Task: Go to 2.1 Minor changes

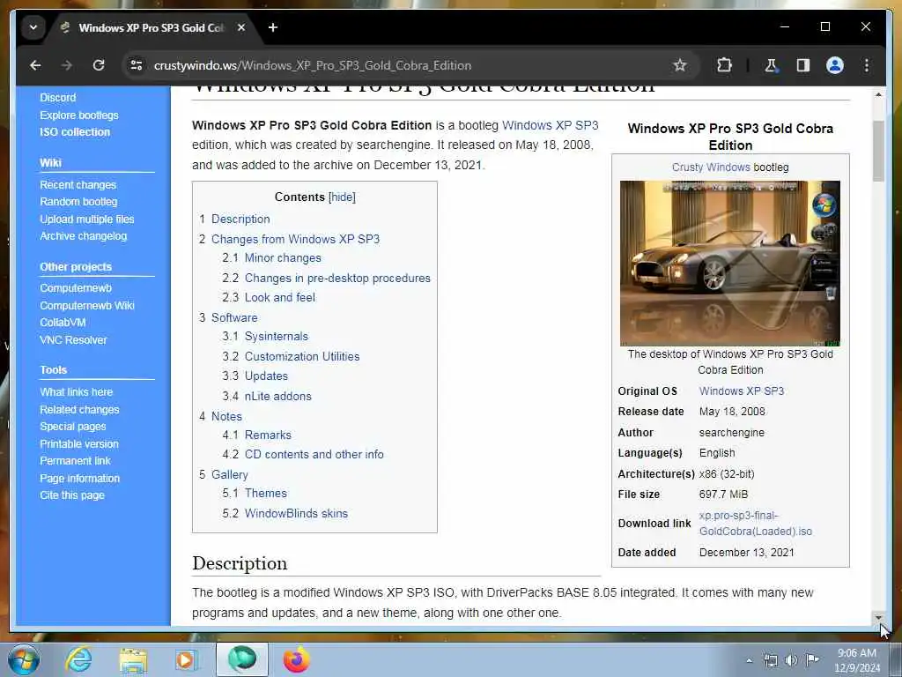Action: [x=283, y=258]
